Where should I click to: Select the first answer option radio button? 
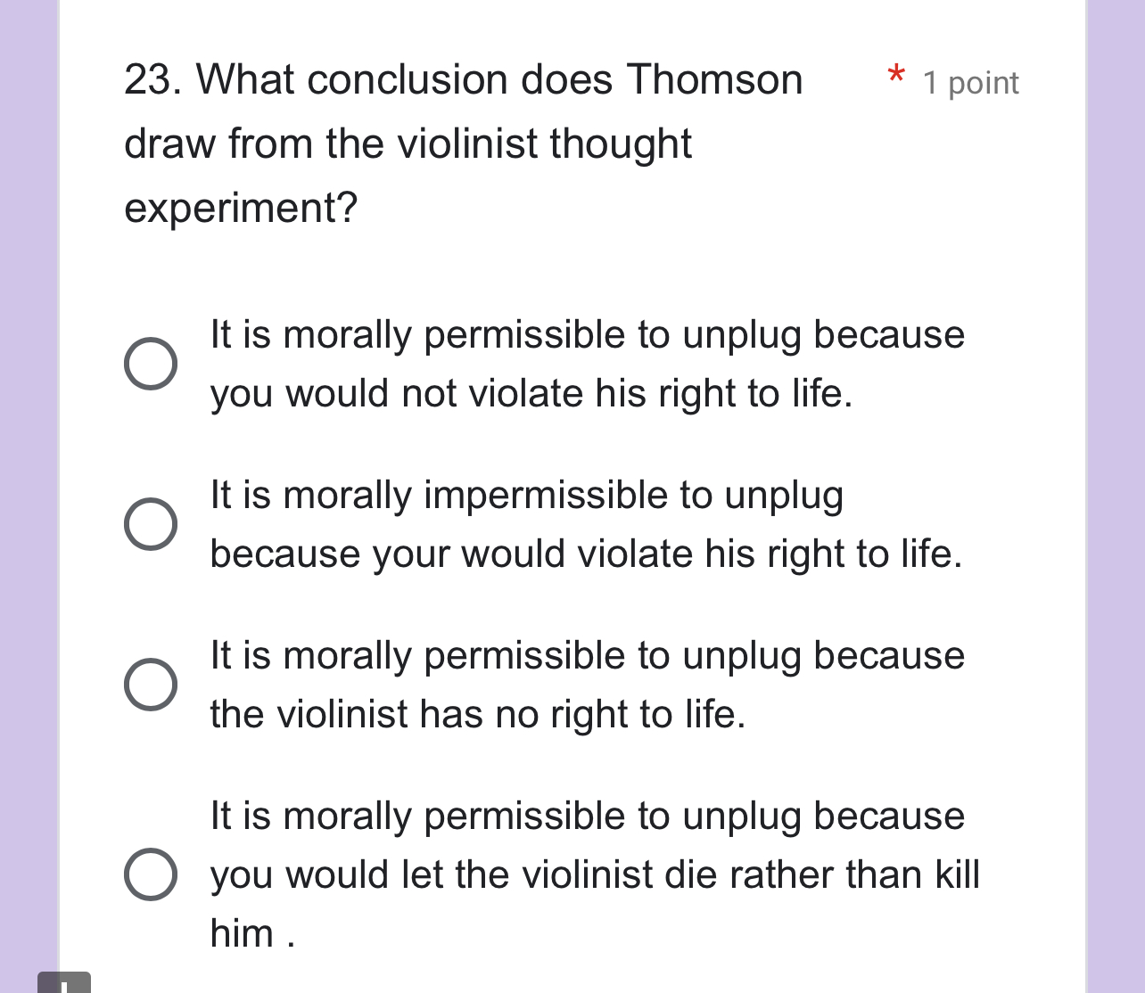[152, 363]
